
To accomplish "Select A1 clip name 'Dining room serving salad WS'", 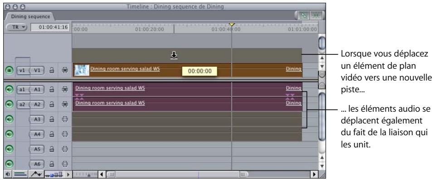I will [110, 88].
